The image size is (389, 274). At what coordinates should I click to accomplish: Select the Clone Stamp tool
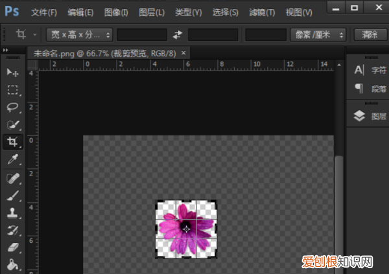coord(12,212)
